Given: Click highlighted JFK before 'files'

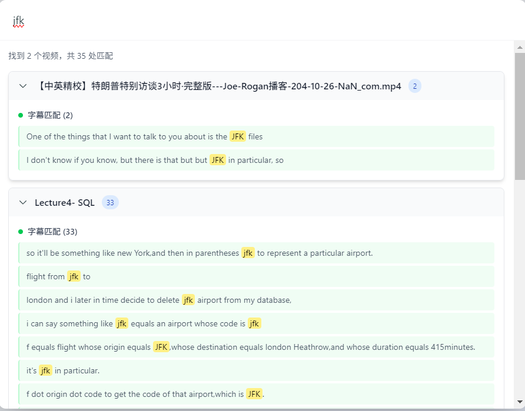Looking at the screenshot, I should click(238, 136).
